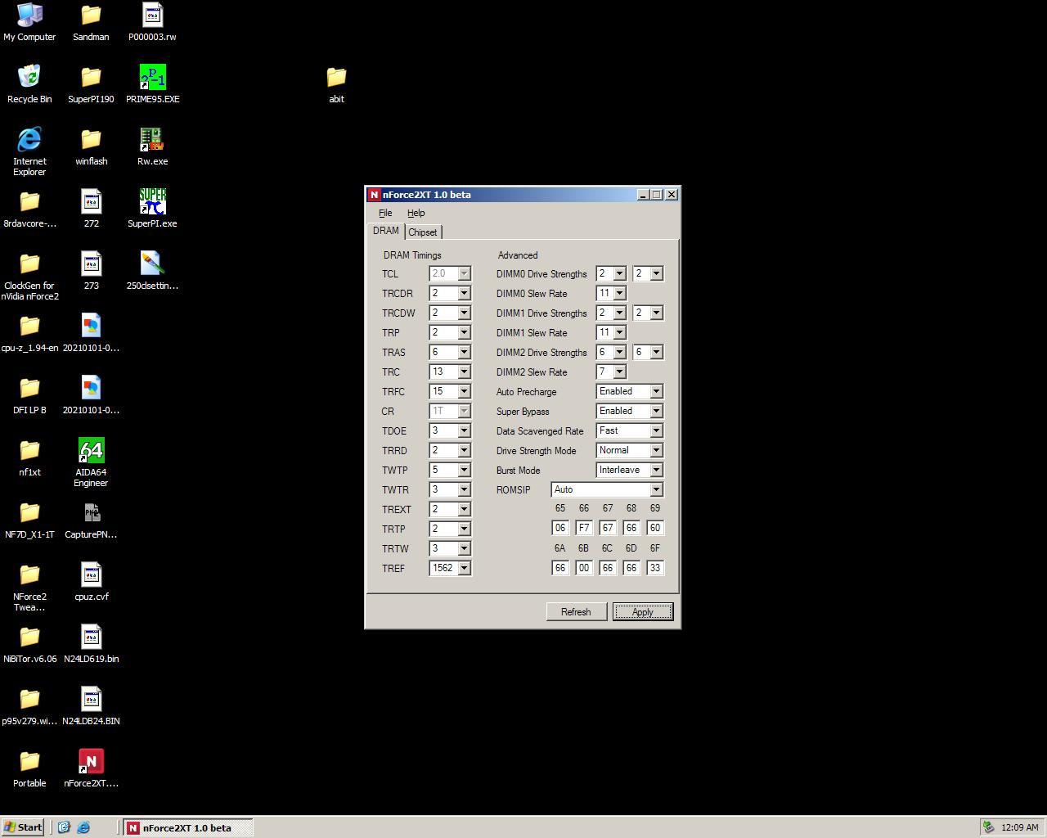Open the TRCDR dropdown
This screenshot has width=1047, height=838.
(464, 293)
